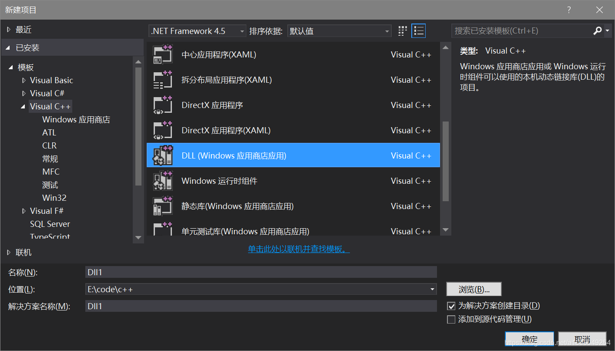Screen dimensions: 615x351
Task: Click the DirectX 应用程序 template icon
Action: click(163, 105)
